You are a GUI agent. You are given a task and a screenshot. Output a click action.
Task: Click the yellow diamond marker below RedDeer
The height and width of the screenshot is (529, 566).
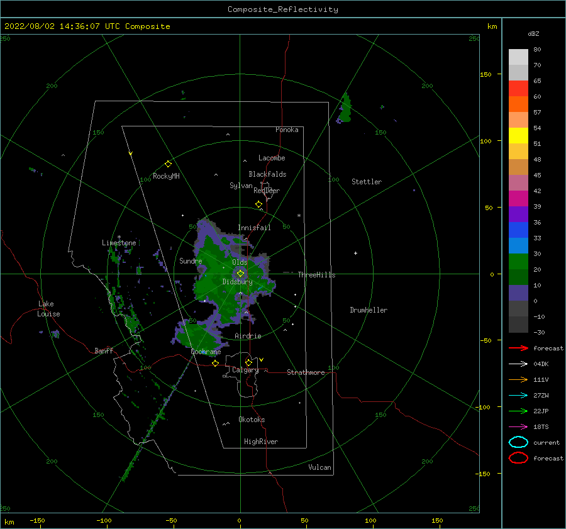click(259, 204)
